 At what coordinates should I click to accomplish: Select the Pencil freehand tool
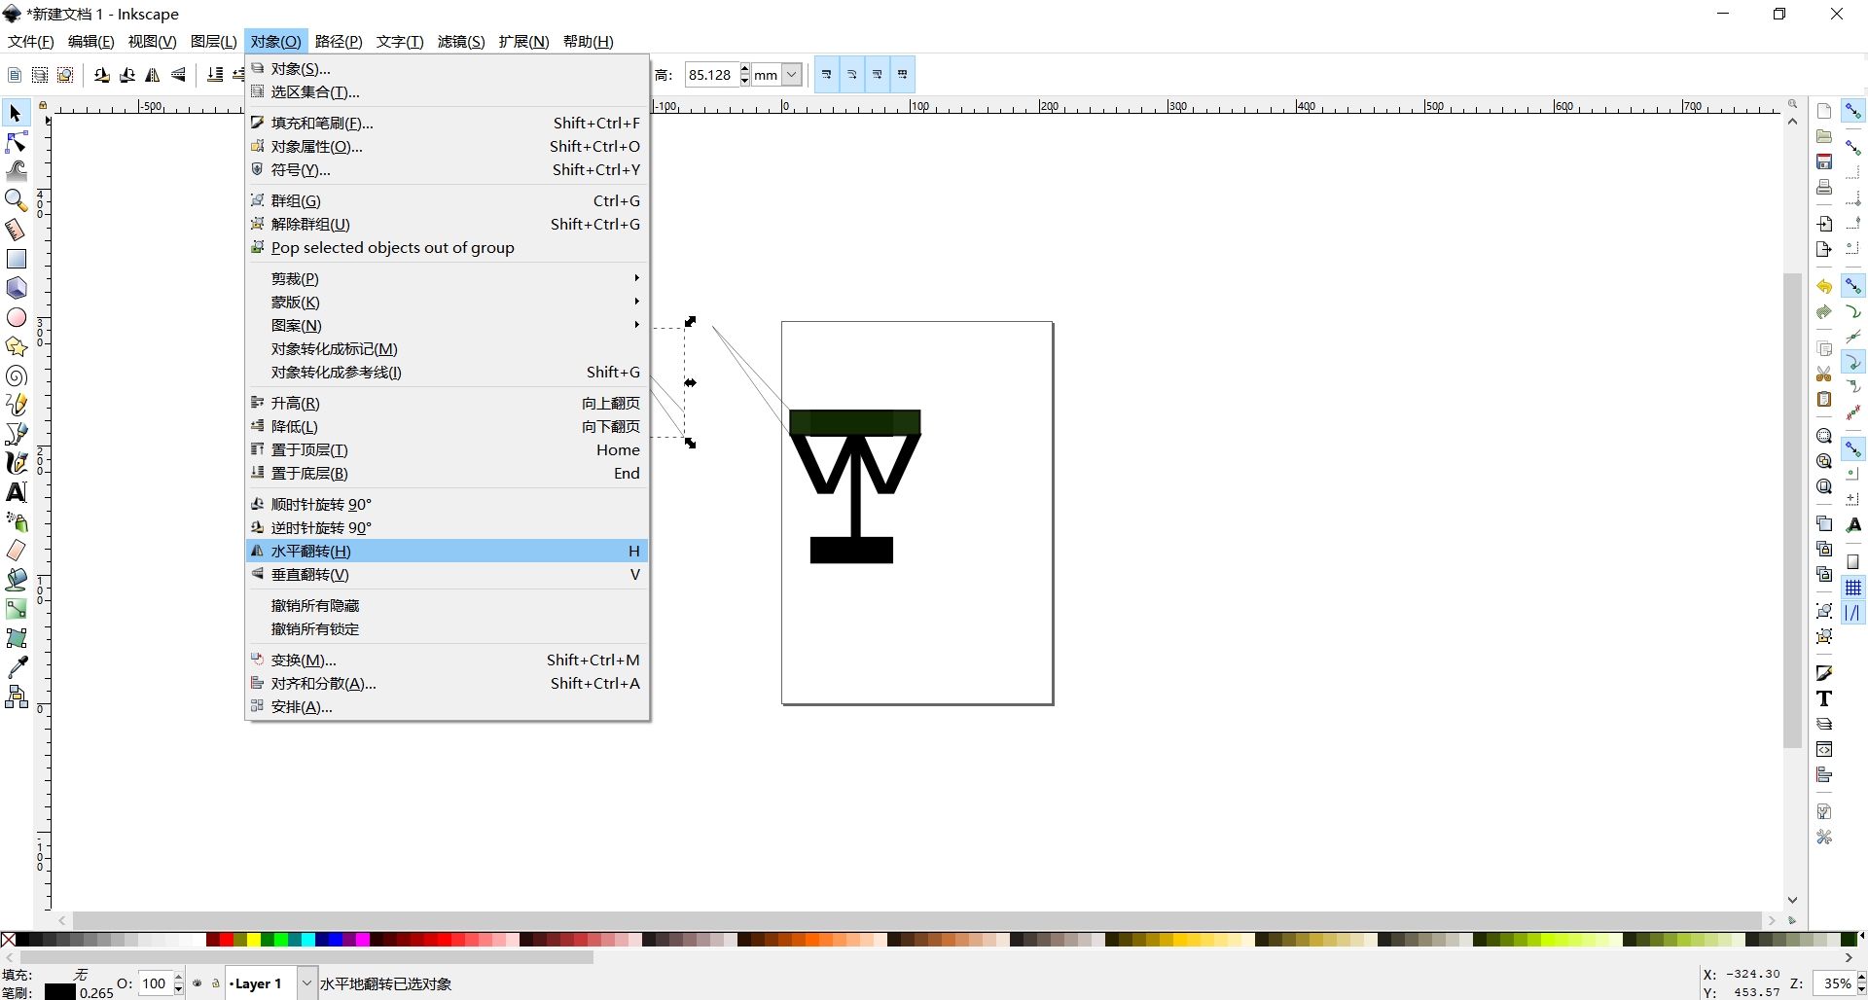point(16,405)
